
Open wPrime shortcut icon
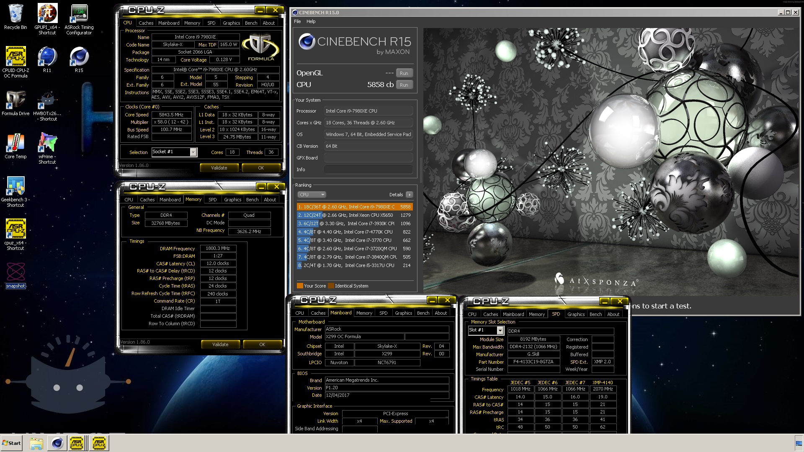[47, 149]
